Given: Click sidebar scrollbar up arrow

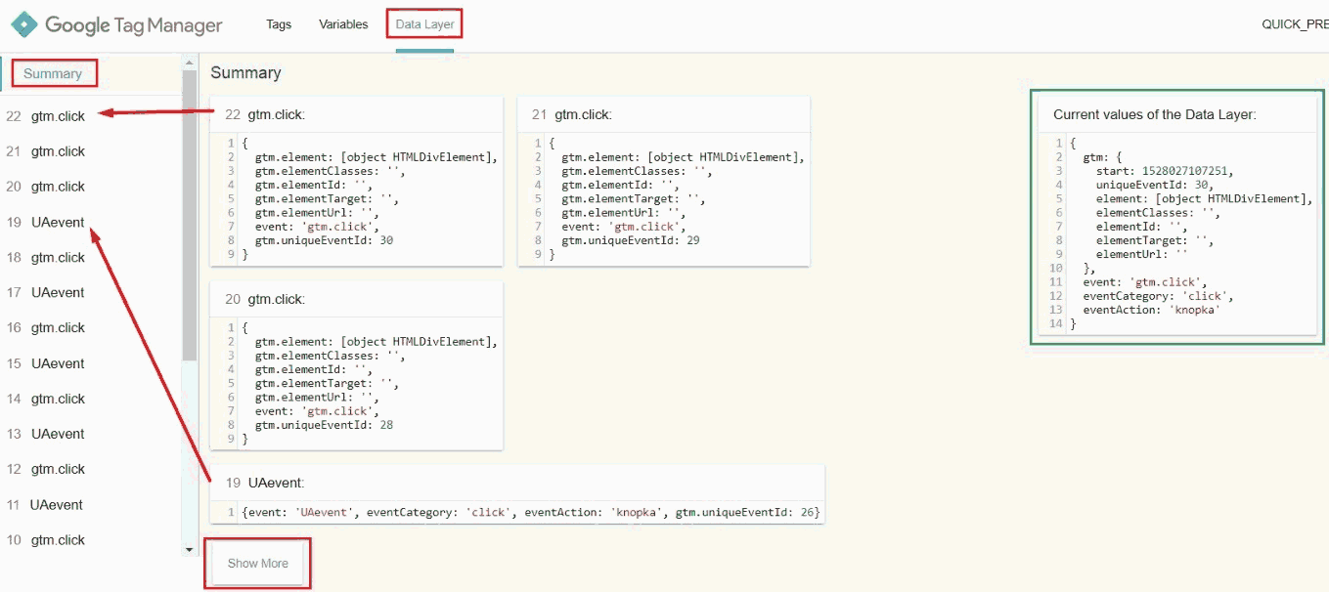Looking at the screenshot, I should point(190,63).
